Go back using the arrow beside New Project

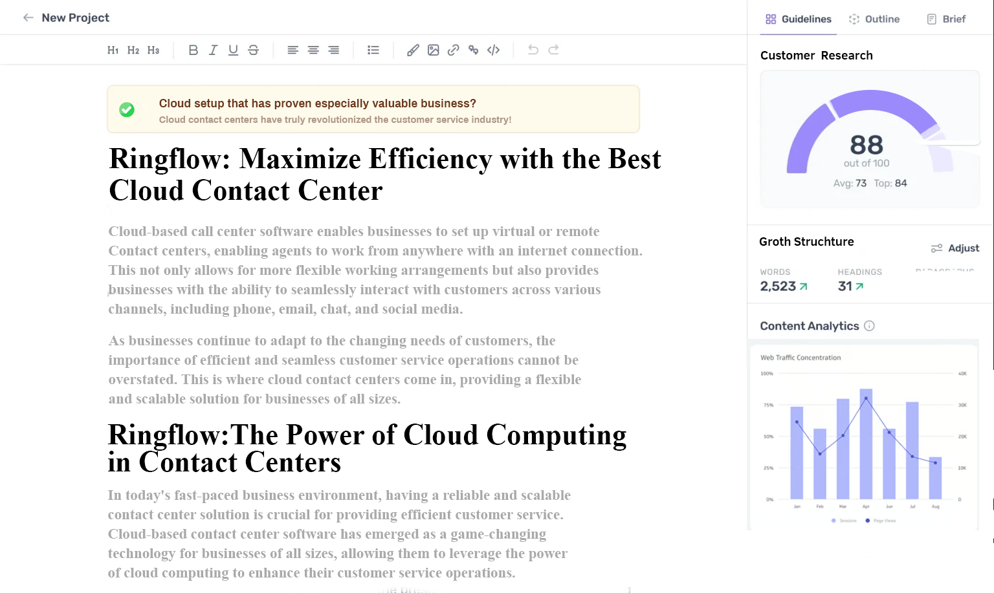pyautogui.click(x=28, y=17)
